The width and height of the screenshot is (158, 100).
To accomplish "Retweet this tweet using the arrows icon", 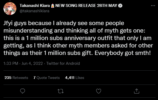I will pos(60,91).
